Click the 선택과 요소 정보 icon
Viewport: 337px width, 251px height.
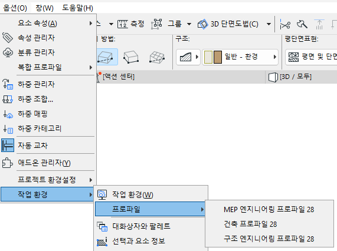tap(102, 242)
